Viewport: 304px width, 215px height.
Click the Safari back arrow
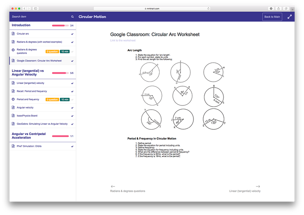click(x=25, y=8)
